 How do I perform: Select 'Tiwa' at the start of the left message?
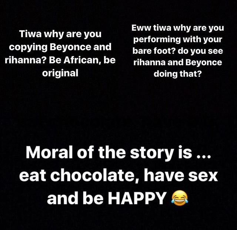coord(30,34)
